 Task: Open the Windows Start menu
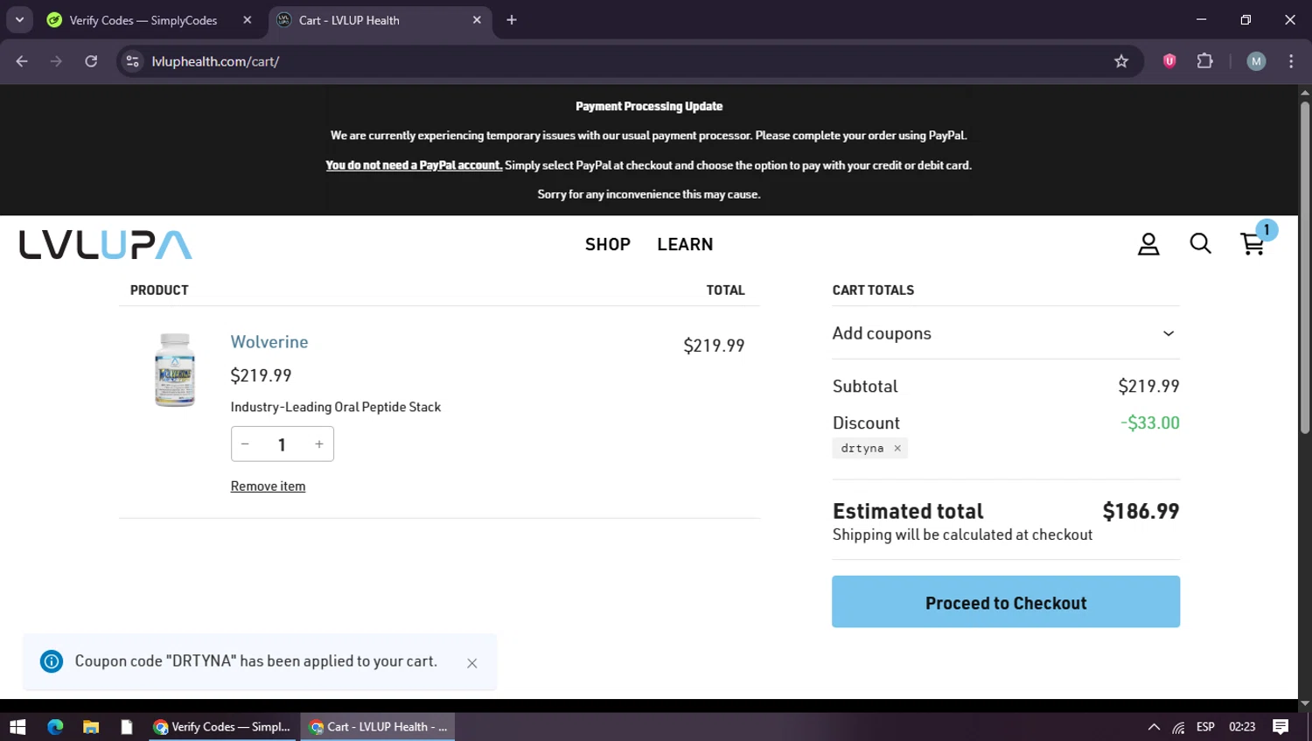pyautogui.click(x=17, y=727)
